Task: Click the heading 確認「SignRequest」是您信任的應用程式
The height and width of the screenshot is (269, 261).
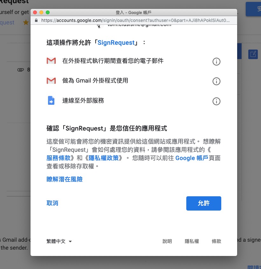Action: coord(106,128)
